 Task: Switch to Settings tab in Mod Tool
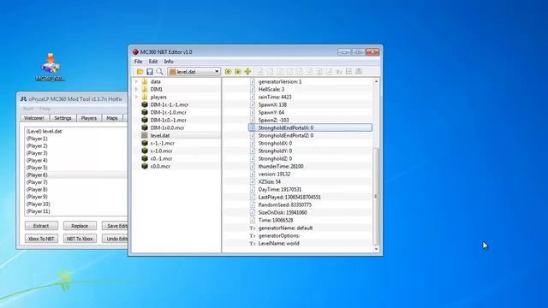coord(63,118)
